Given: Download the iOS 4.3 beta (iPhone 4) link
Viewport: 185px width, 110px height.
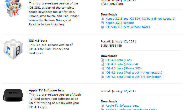Looking at the screenshot, I should pyautogui.click(x=122, y=64).
